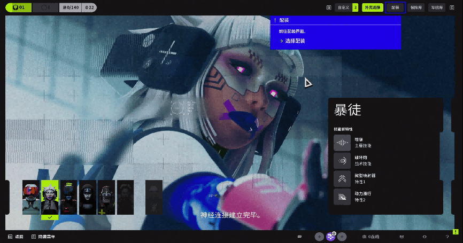Click the yellow alert exclamation icon

456,232
